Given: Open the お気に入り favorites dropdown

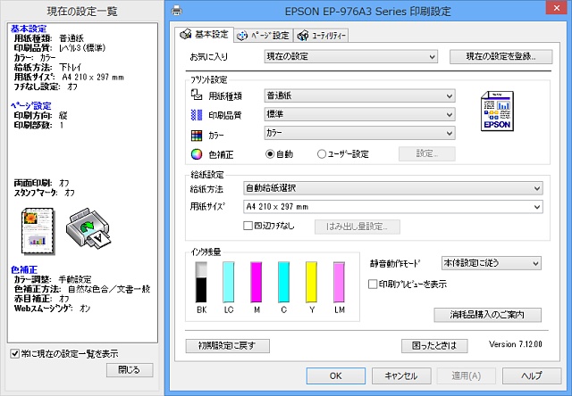Looking at the screenshot, I should (x=350, y=57).
